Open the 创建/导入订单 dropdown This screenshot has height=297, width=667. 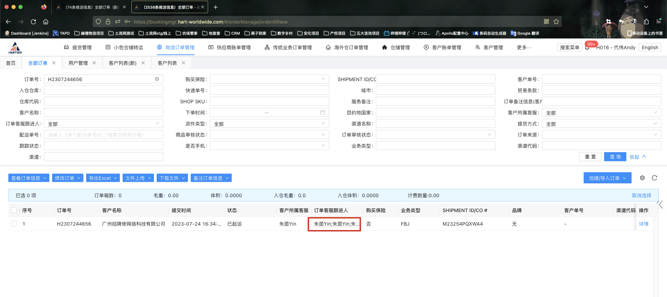tap(607, 178)
